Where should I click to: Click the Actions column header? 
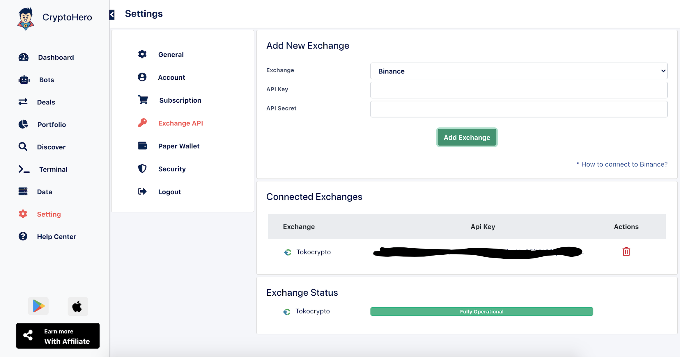(x=626, y=226)
